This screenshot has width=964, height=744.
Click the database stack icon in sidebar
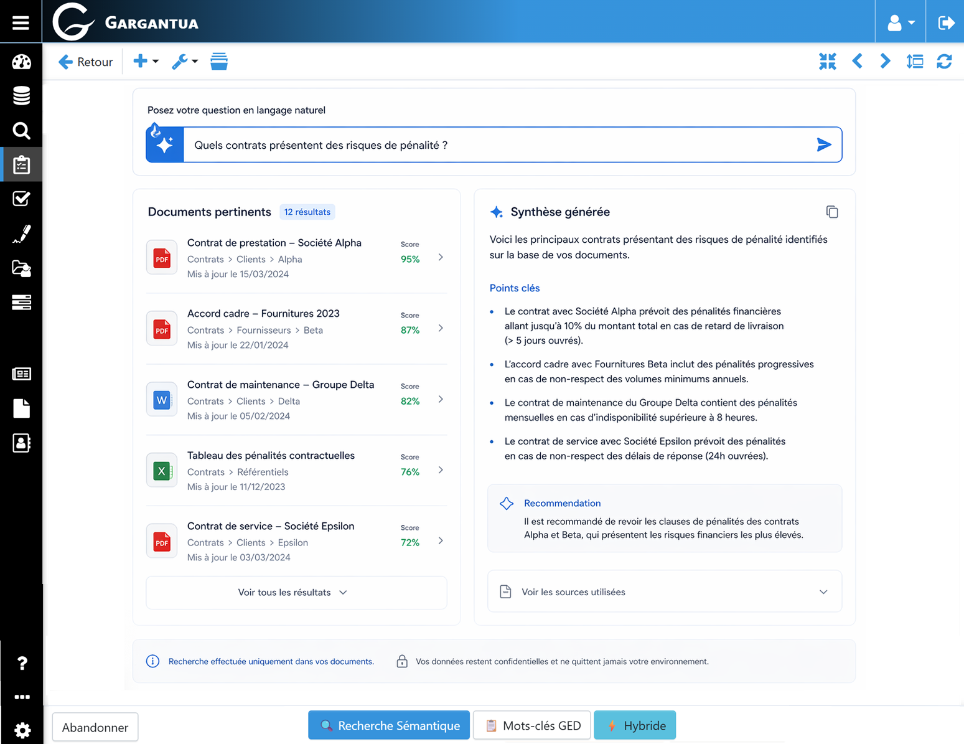[x=21, y=96]
